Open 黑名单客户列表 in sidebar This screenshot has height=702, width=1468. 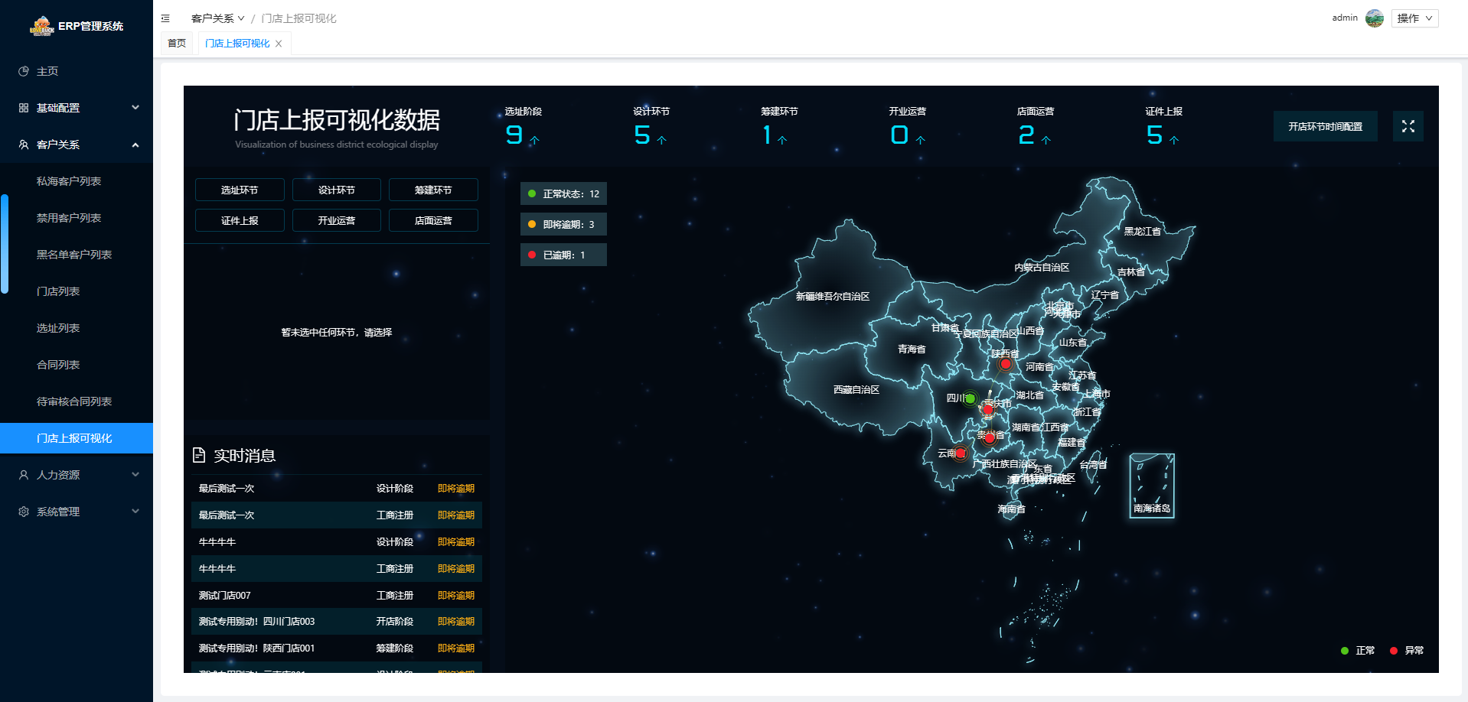click(74, 255)
